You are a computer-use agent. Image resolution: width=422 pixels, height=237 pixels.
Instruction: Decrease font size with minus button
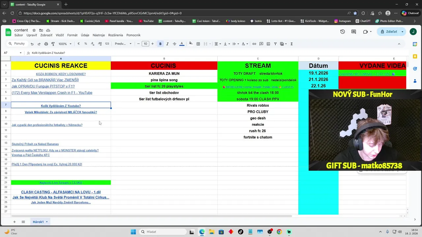point(138,44)
